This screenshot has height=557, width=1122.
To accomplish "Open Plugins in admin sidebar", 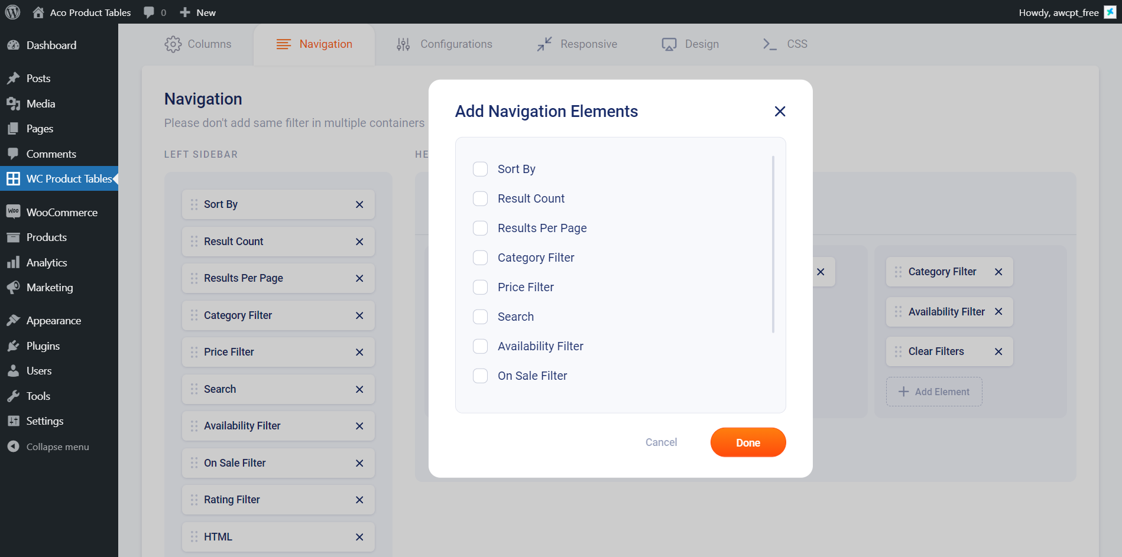I will pyautogui.click(x=59, y=346).
